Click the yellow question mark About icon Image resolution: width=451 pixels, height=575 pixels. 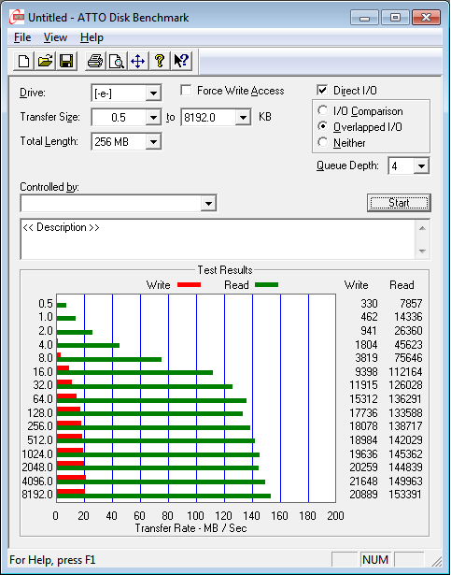tap(160, 61)
